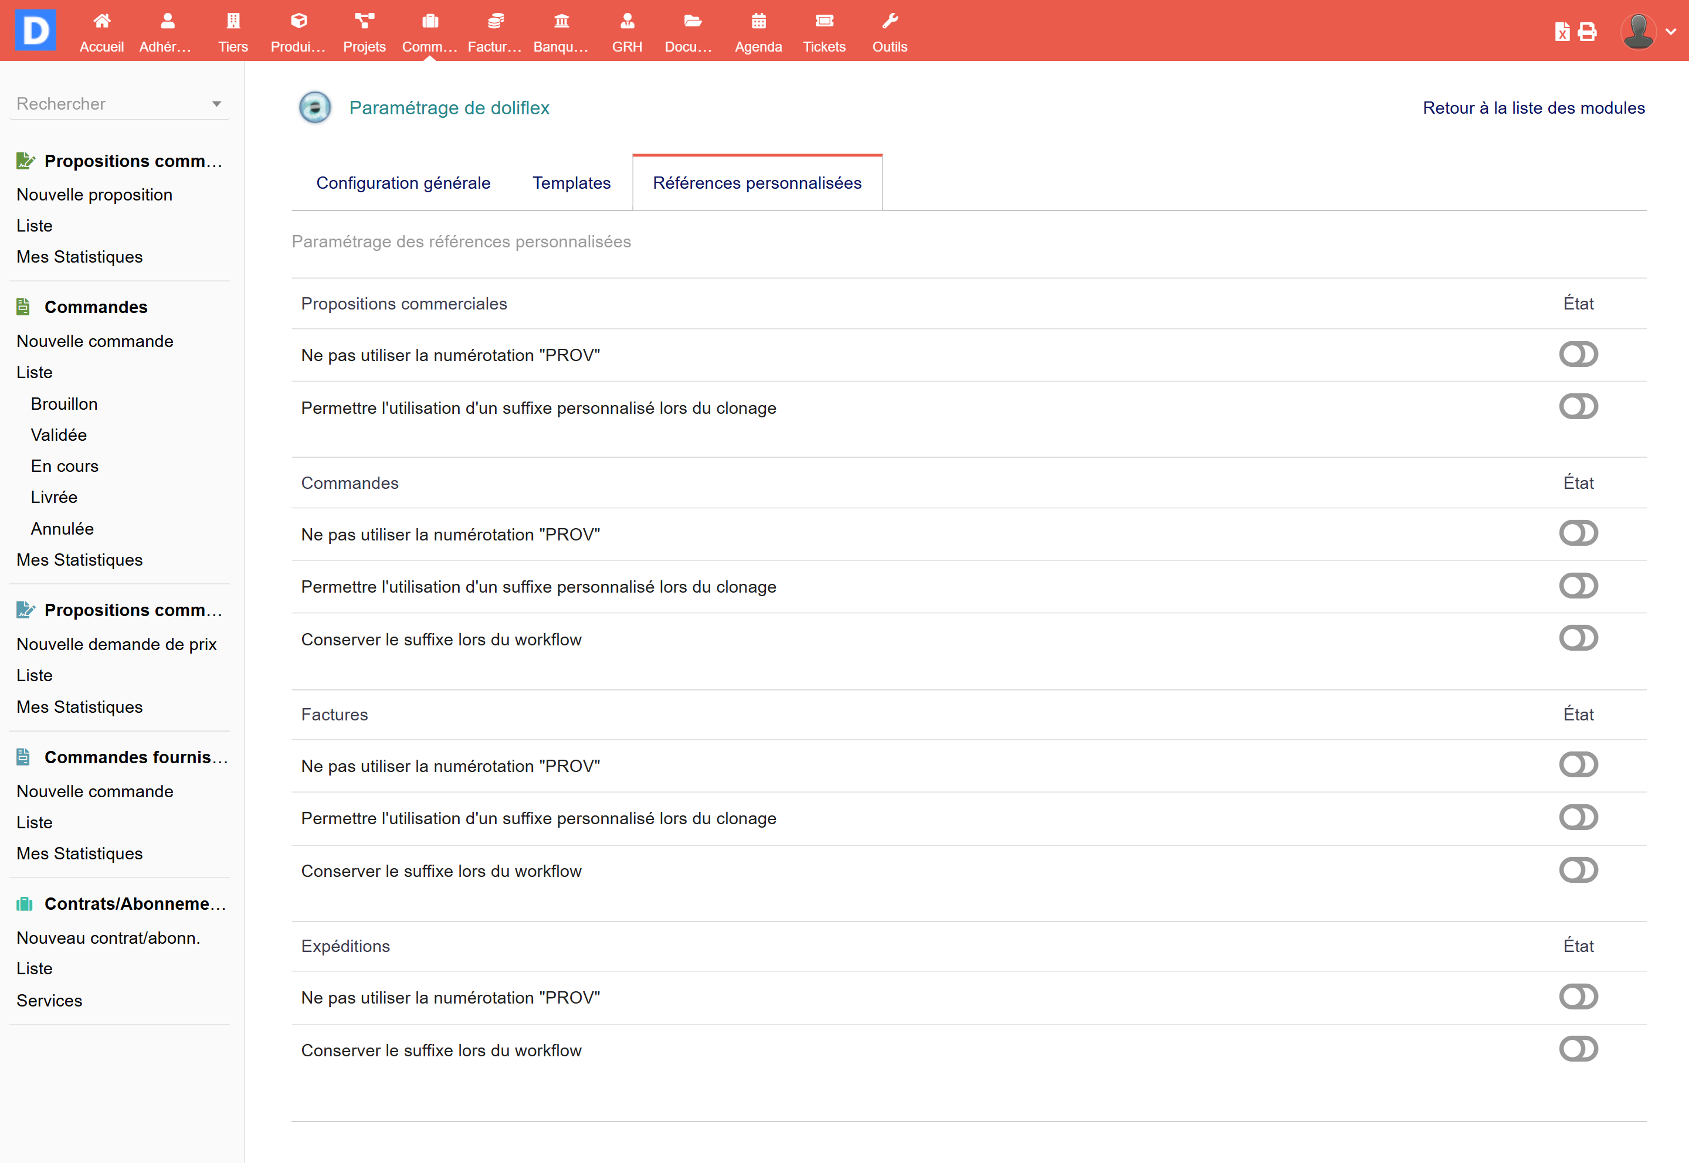Click the printer icon in header

pos(1587,32)
